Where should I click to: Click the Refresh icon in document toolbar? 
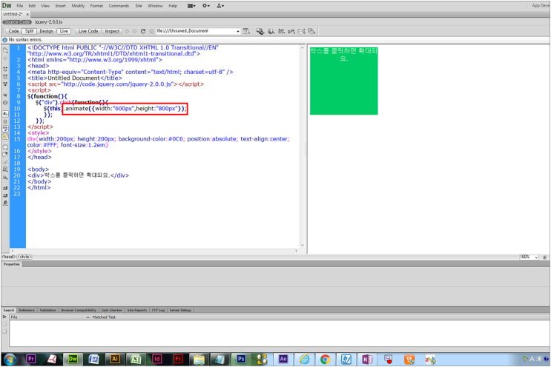pyautogui.click(x=143, y=31)
